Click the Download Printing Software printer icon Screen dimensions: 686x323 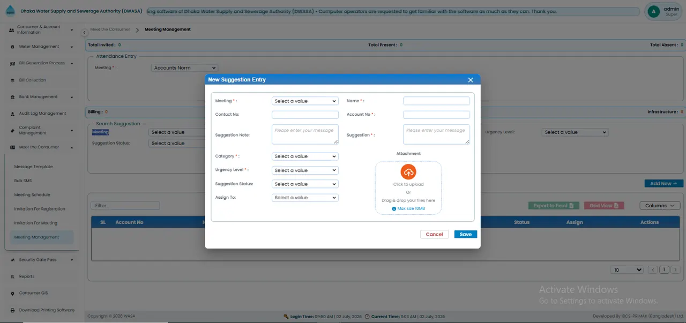[12, 310]
